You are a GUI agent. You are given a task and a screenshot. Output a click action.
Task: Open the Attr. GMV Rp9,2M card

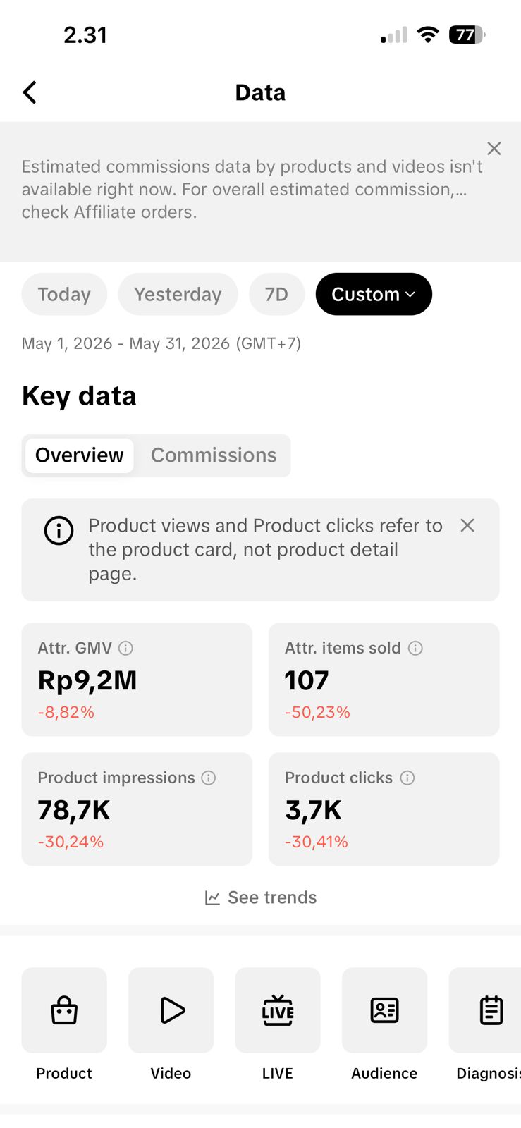click(x=137, y=680)
